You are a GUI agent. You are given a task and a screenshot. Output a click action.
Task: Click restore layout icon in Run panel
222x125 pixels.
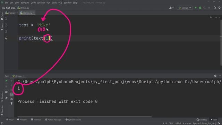pyautogui.click(x=6, y=92)
